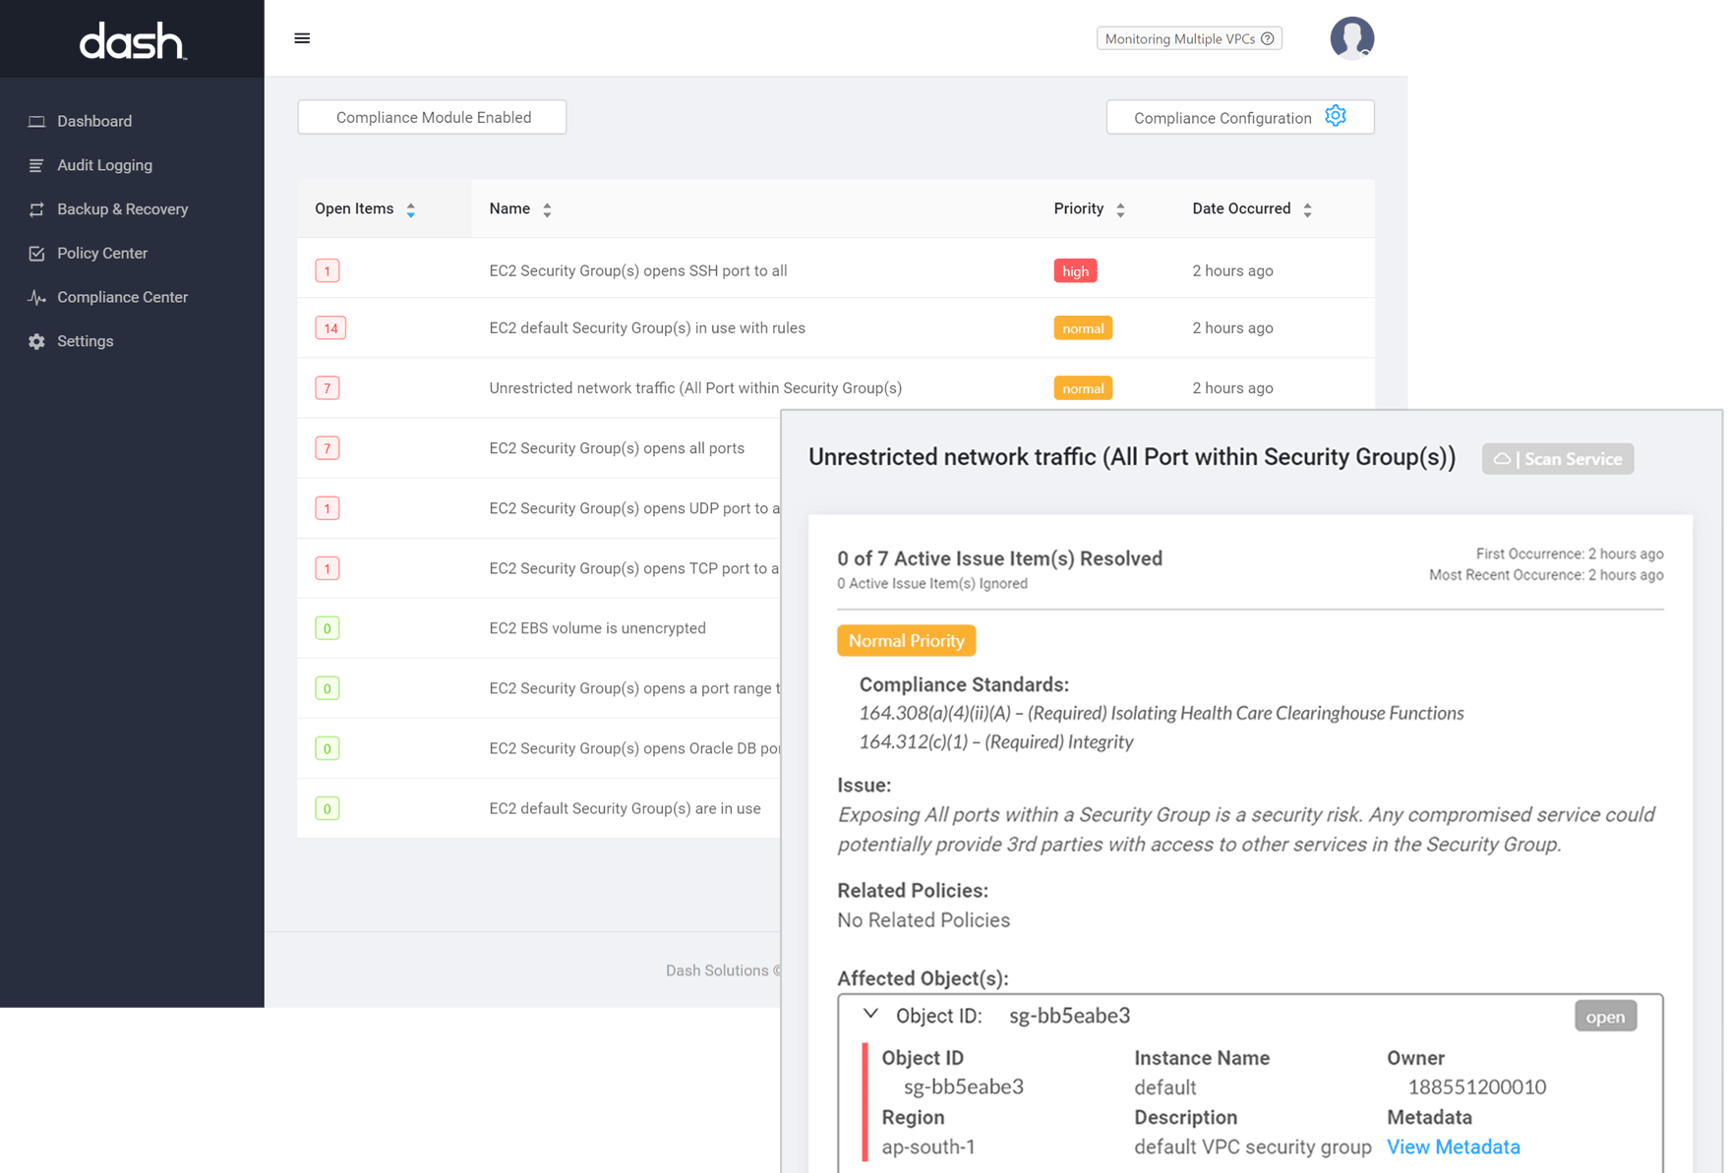Viewport: 1729px width, 1173px height.
Task: Click the Backup & Recovery arrows icon
Action: [36, 209]
